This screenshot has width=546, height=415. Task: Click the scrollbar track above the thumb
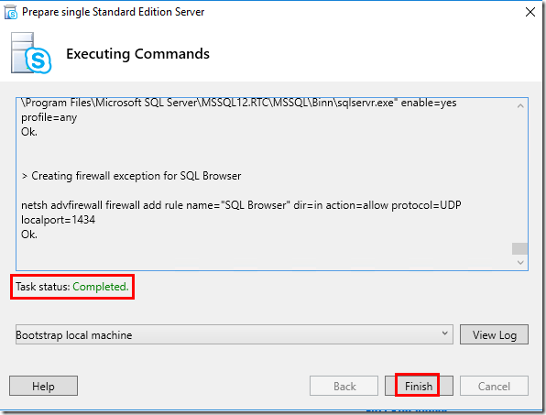pos(519,177)
